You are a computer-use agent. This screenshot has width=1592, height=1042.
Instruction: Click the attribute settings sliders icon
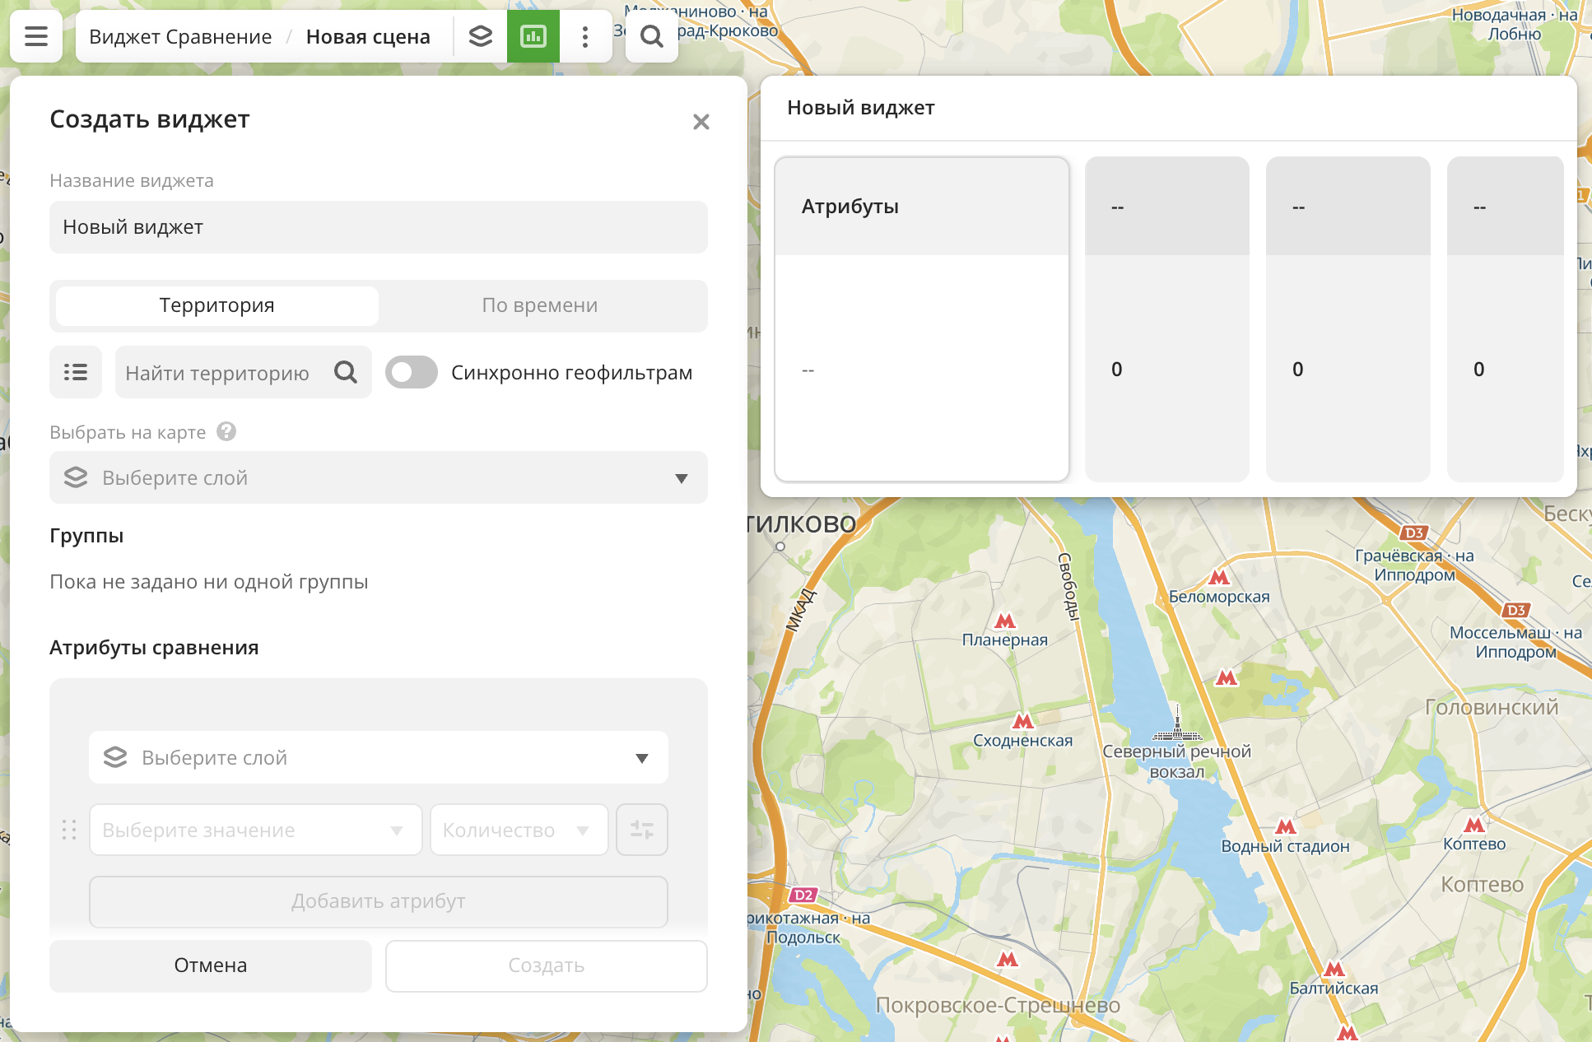pos(641,830)
